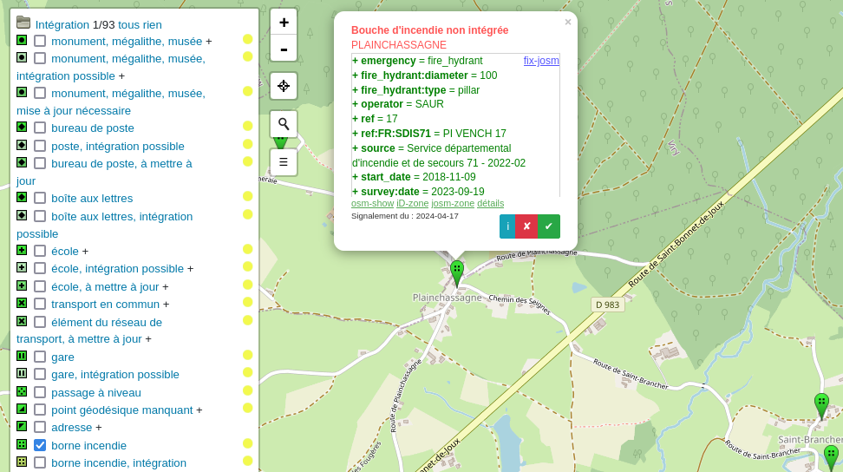The width and height of the screenshot is (843, 472).
Task: Click the green hydrant marker at Plainchassagne
Action: coord(457,272)
